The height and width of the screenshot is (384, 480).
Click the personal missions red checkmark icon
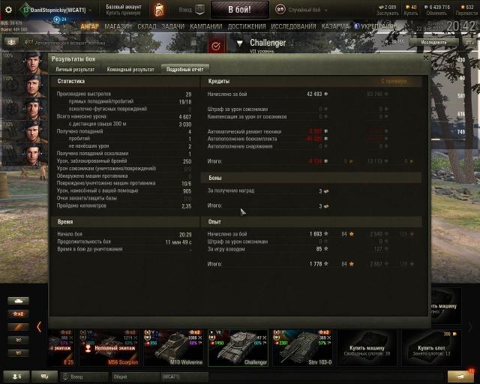coord(216,46)
